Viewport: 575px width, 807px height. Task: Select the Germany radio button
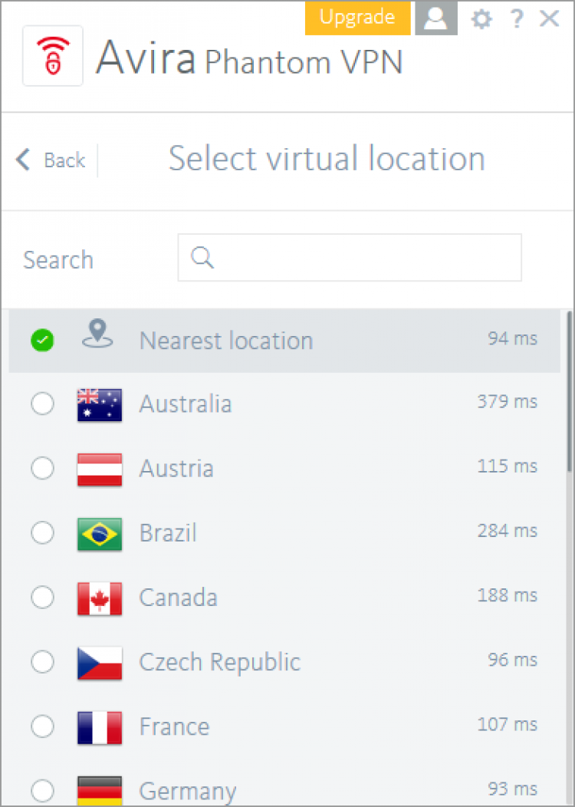tap(42, 790)
